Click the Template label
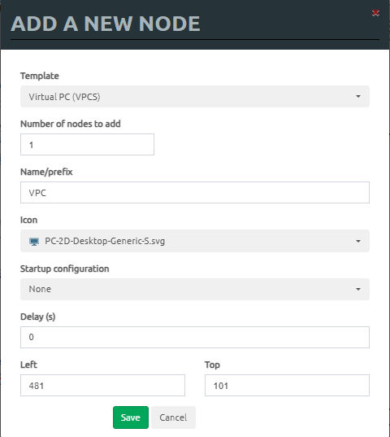The height and width of the screenshot is (437, 390). (x=40, y=76)
